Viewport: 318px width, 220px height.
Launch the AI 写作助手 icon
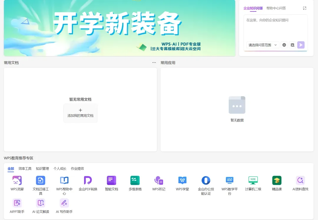pos(64,203)
